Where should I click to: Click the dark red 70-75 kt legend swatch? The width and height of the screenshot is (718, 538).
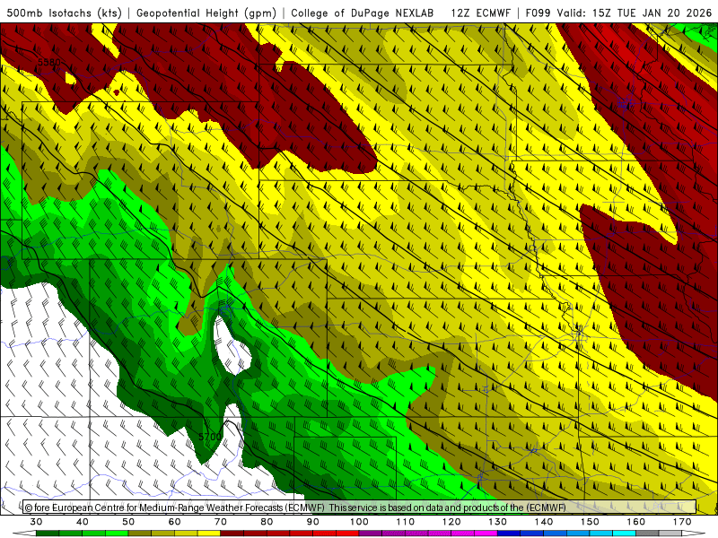[232, 534]
